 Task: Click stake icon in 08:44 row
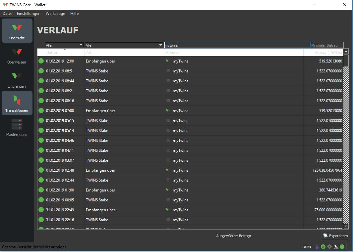168,81
